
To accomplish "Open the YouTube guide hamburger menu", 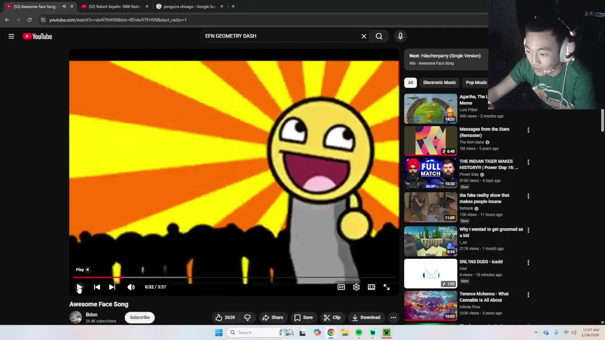I will (11, 36).
